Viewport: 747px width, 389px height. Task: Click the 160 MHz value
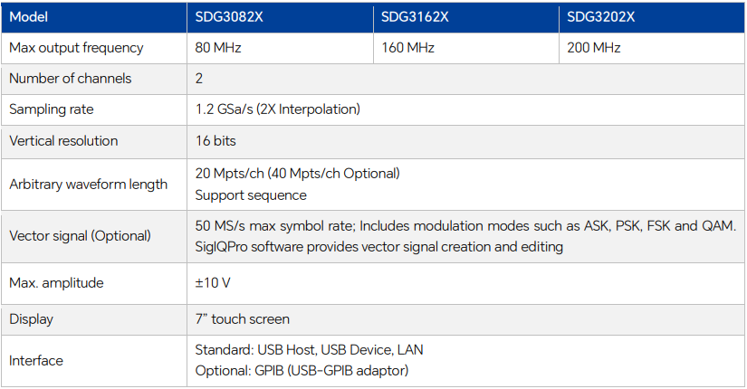coord(408,47)
